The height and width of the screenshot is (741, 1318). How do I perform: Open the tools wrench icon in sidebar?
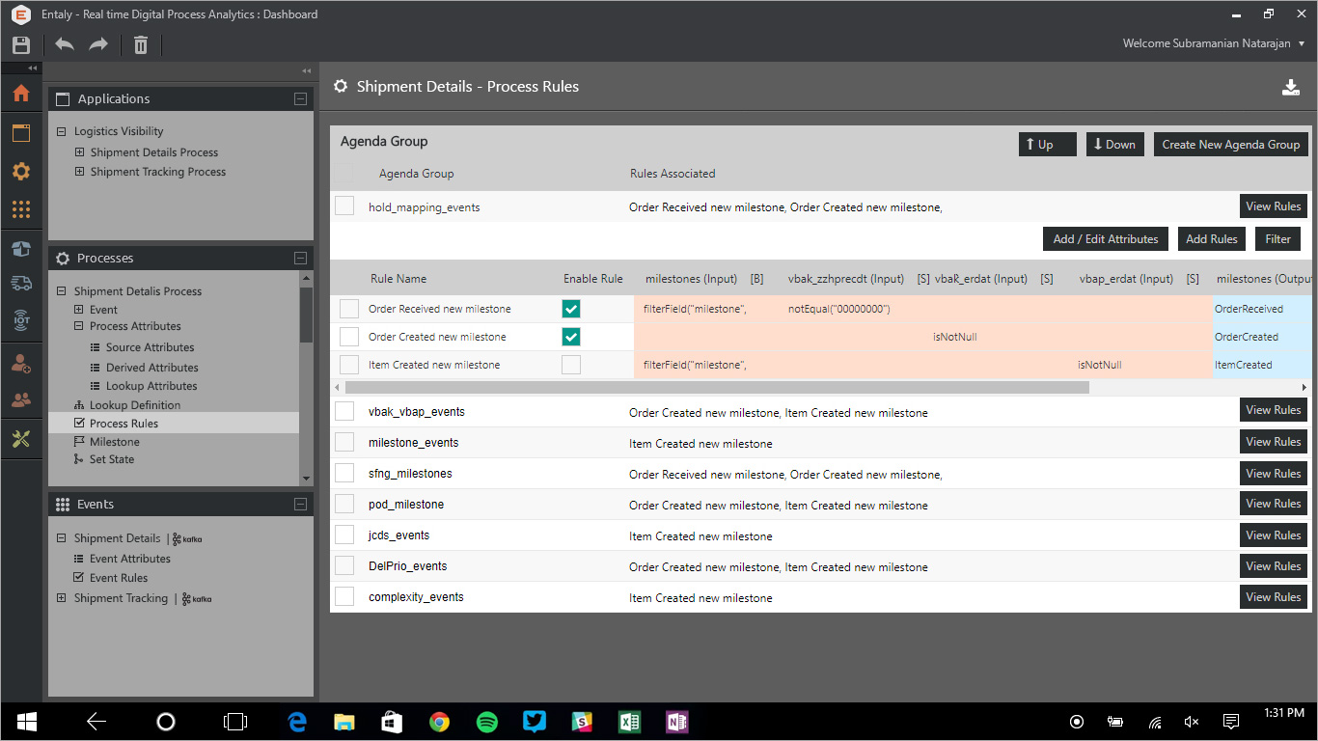click(21, 439)
